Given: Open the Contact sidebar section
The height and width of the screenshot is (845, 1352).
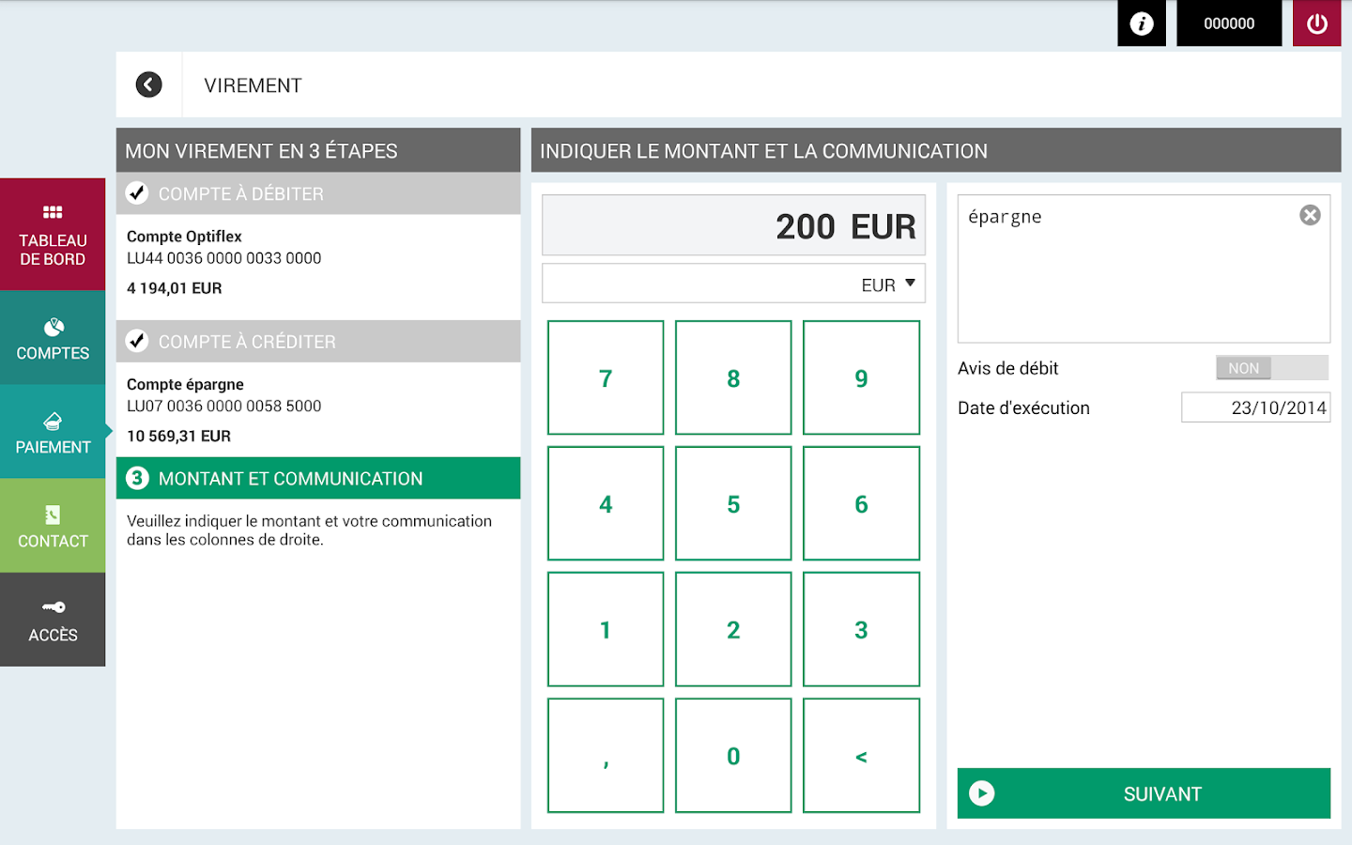Looking at the screenshot, I should coord(53,526).
